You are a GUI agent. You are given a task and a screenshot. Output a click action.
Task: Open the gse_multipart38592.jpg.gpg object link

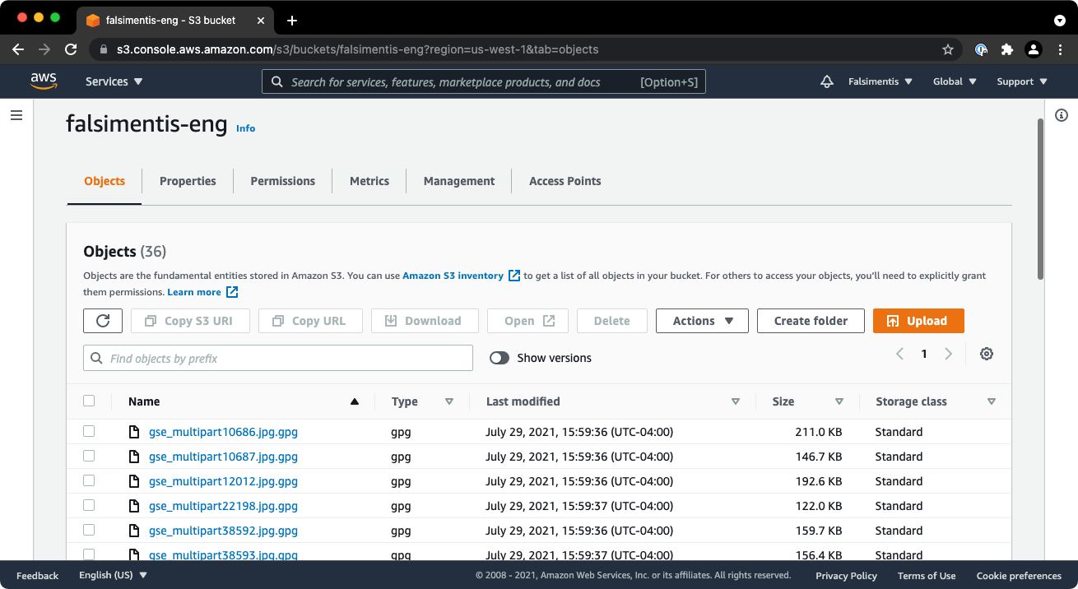223,531
